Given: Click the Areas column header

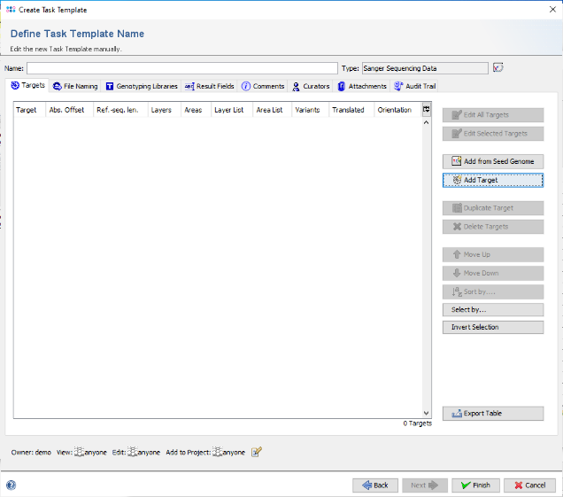Looking at the screenshot, I should point(196,110).
